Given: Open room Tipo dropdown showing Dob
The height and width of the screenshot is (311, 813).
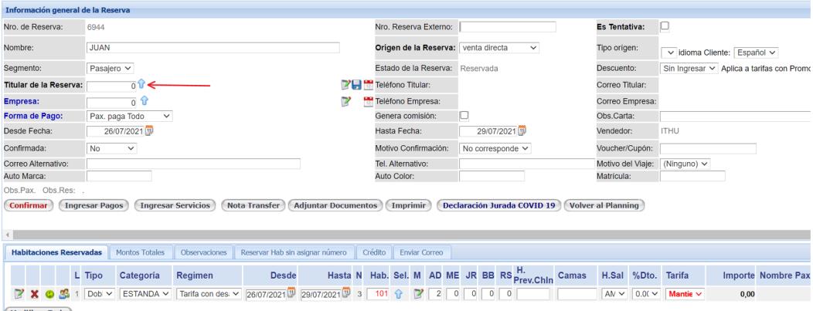Looking at the screenshot, I should 100,294.
